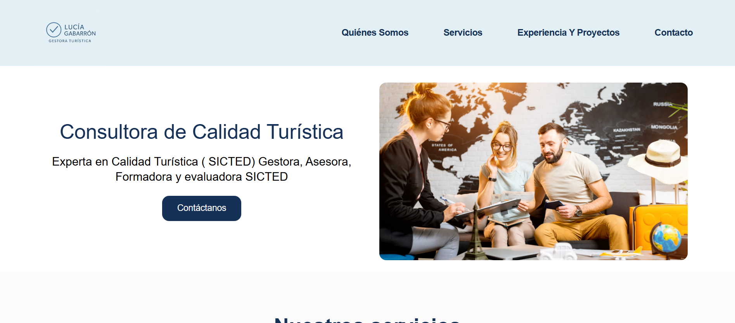735x323 pixels.
Task: Open Experiencia Y Proyectos in the navigation
Action: click(568, 33)
